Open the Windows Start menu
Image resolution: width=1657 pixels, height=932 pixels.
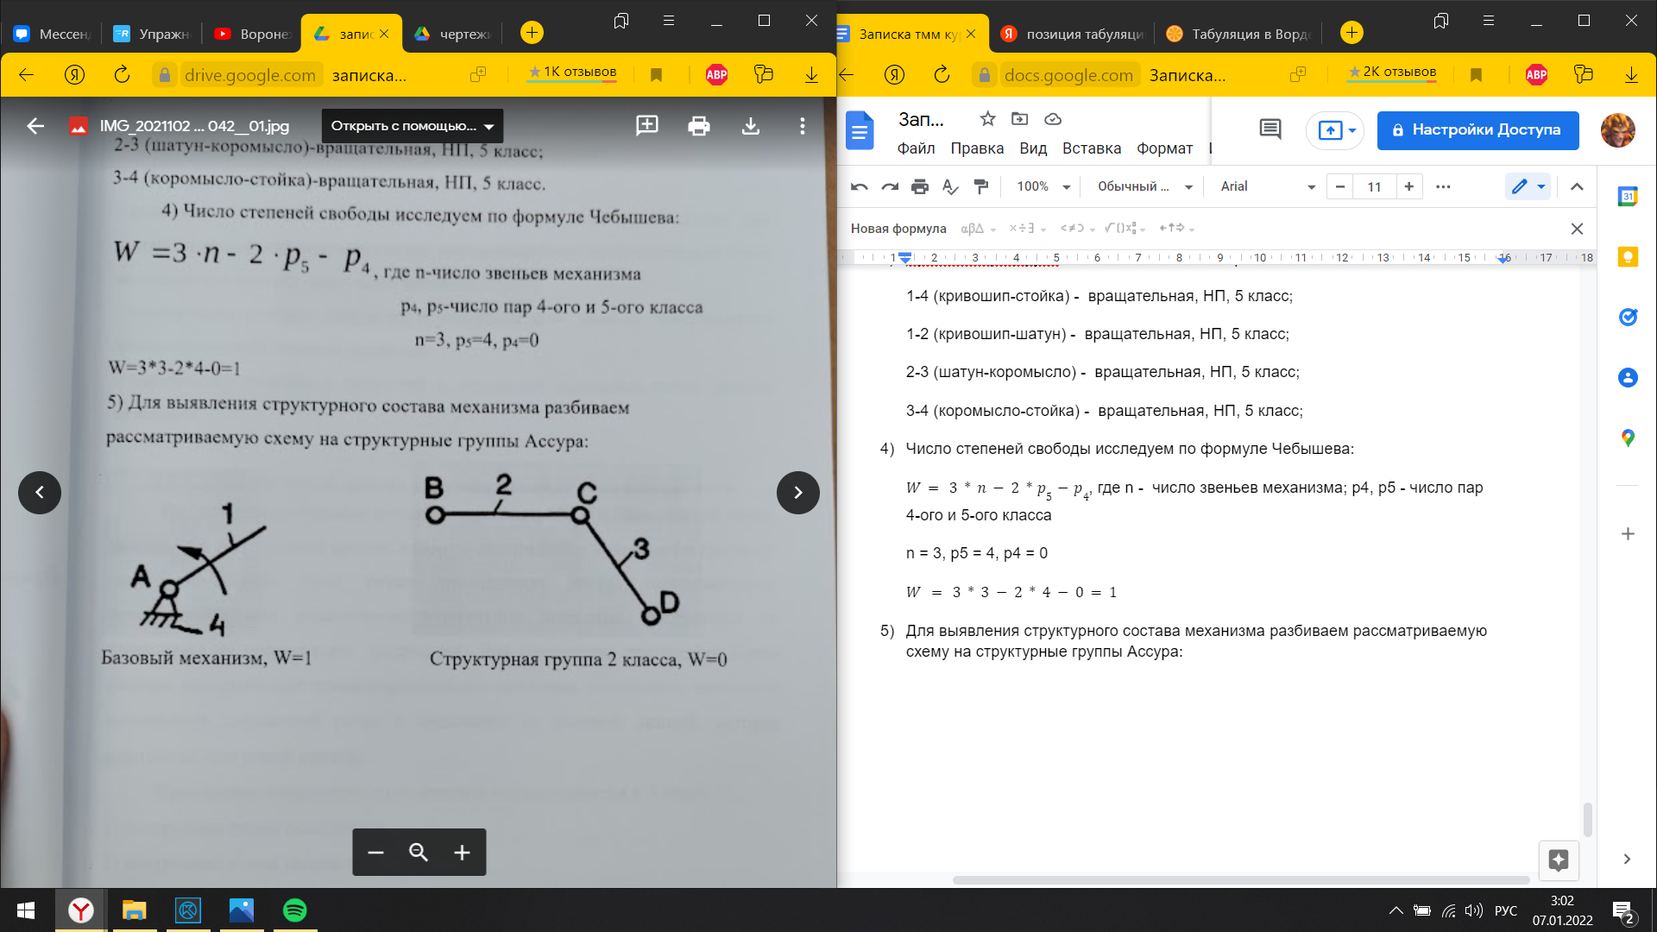26,910
